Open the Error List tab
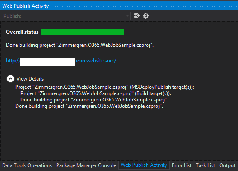238x171 pixels. pos(182,165)
